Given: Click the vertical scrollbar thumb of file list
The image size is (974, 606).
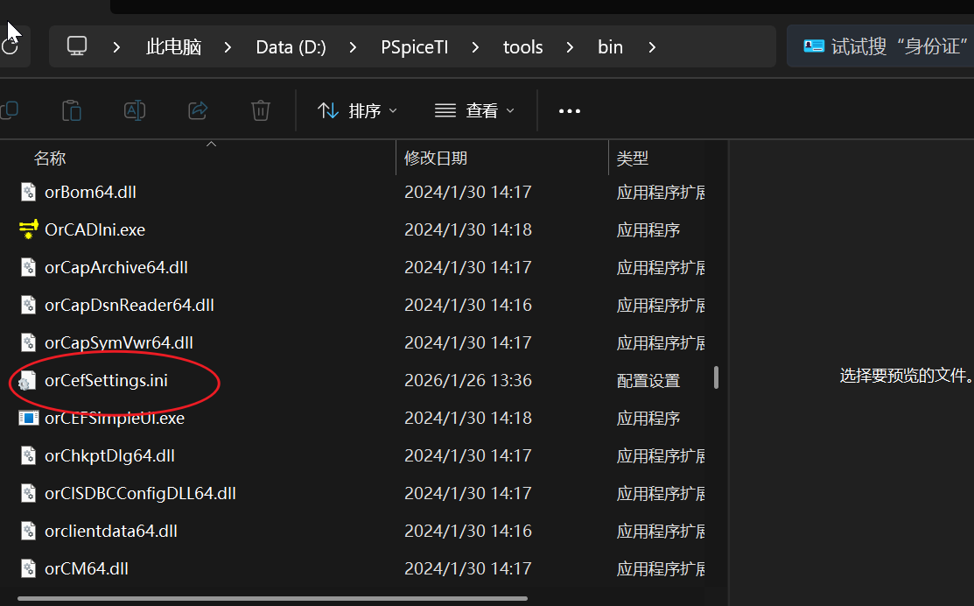Looking at the screenshot, I should [716, 377].
